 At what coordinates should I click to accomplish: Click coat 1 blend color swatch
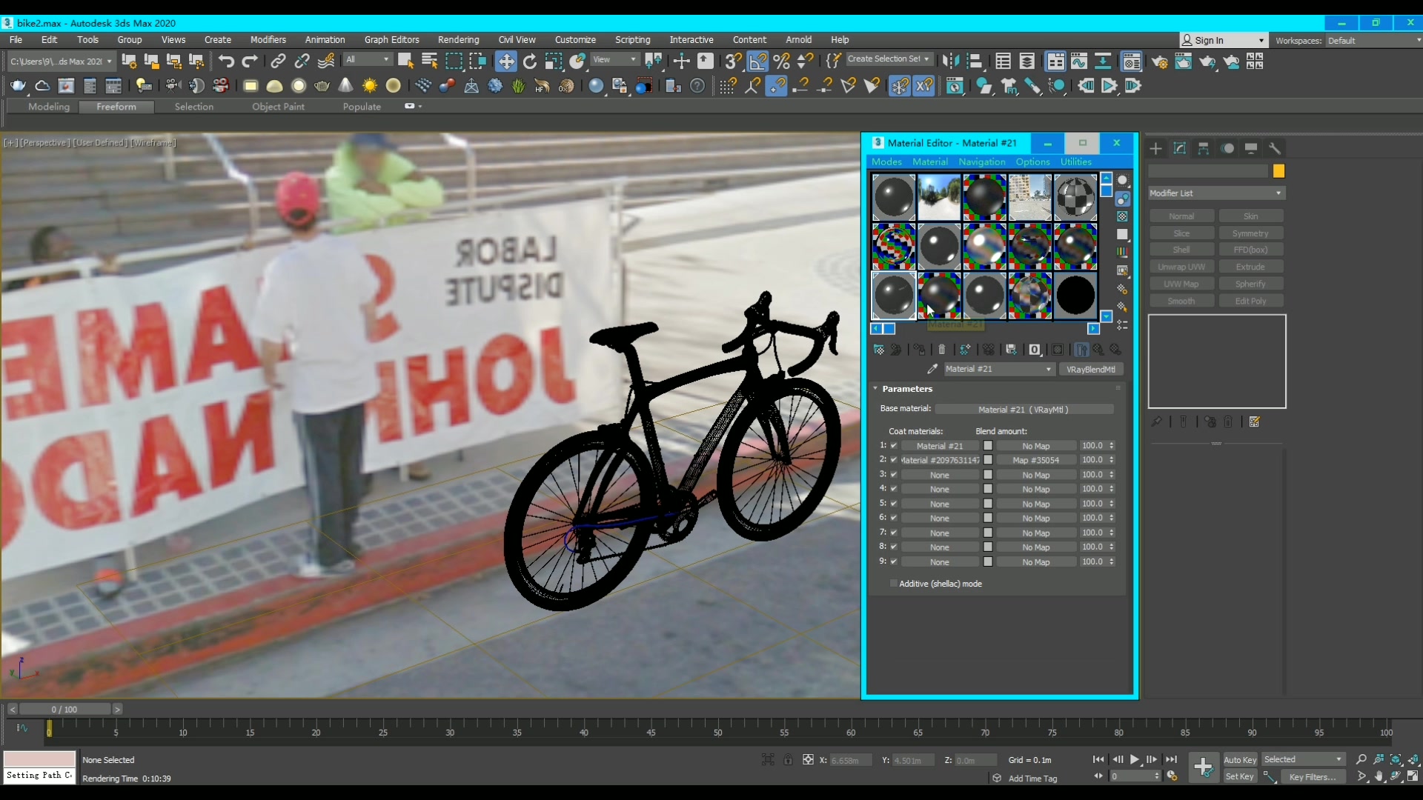[x=988, y=446]
